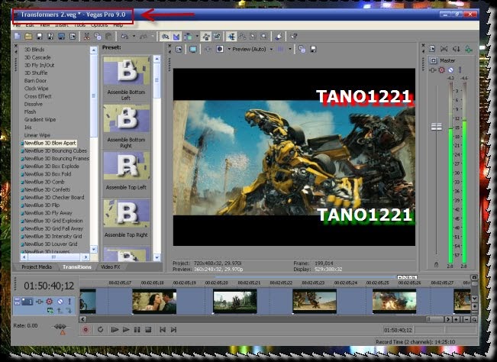Screen dimensions: 497x362
Task: Open the Help menu
Action: (118, 24)
